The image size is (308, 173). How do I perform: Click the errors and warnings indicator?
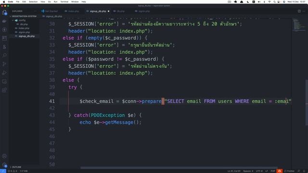point(12,171)
